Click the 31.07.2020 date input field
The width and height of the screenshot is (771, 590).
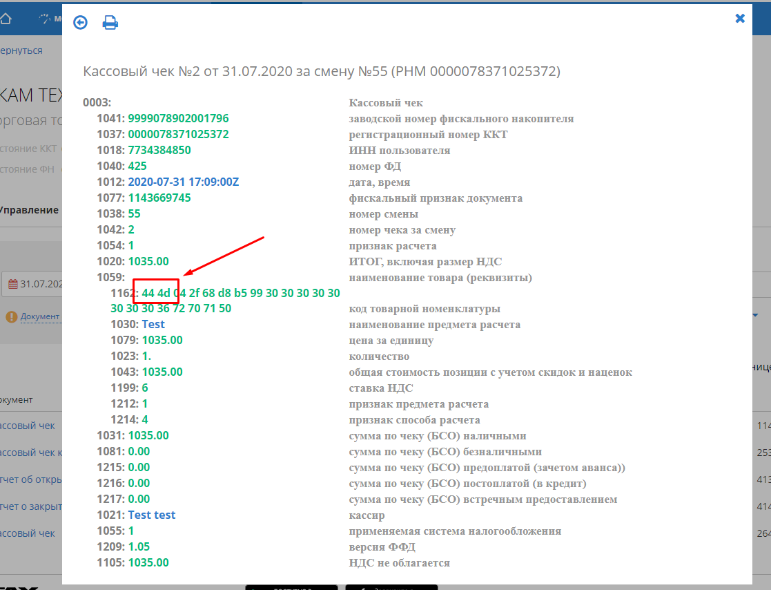32,284
